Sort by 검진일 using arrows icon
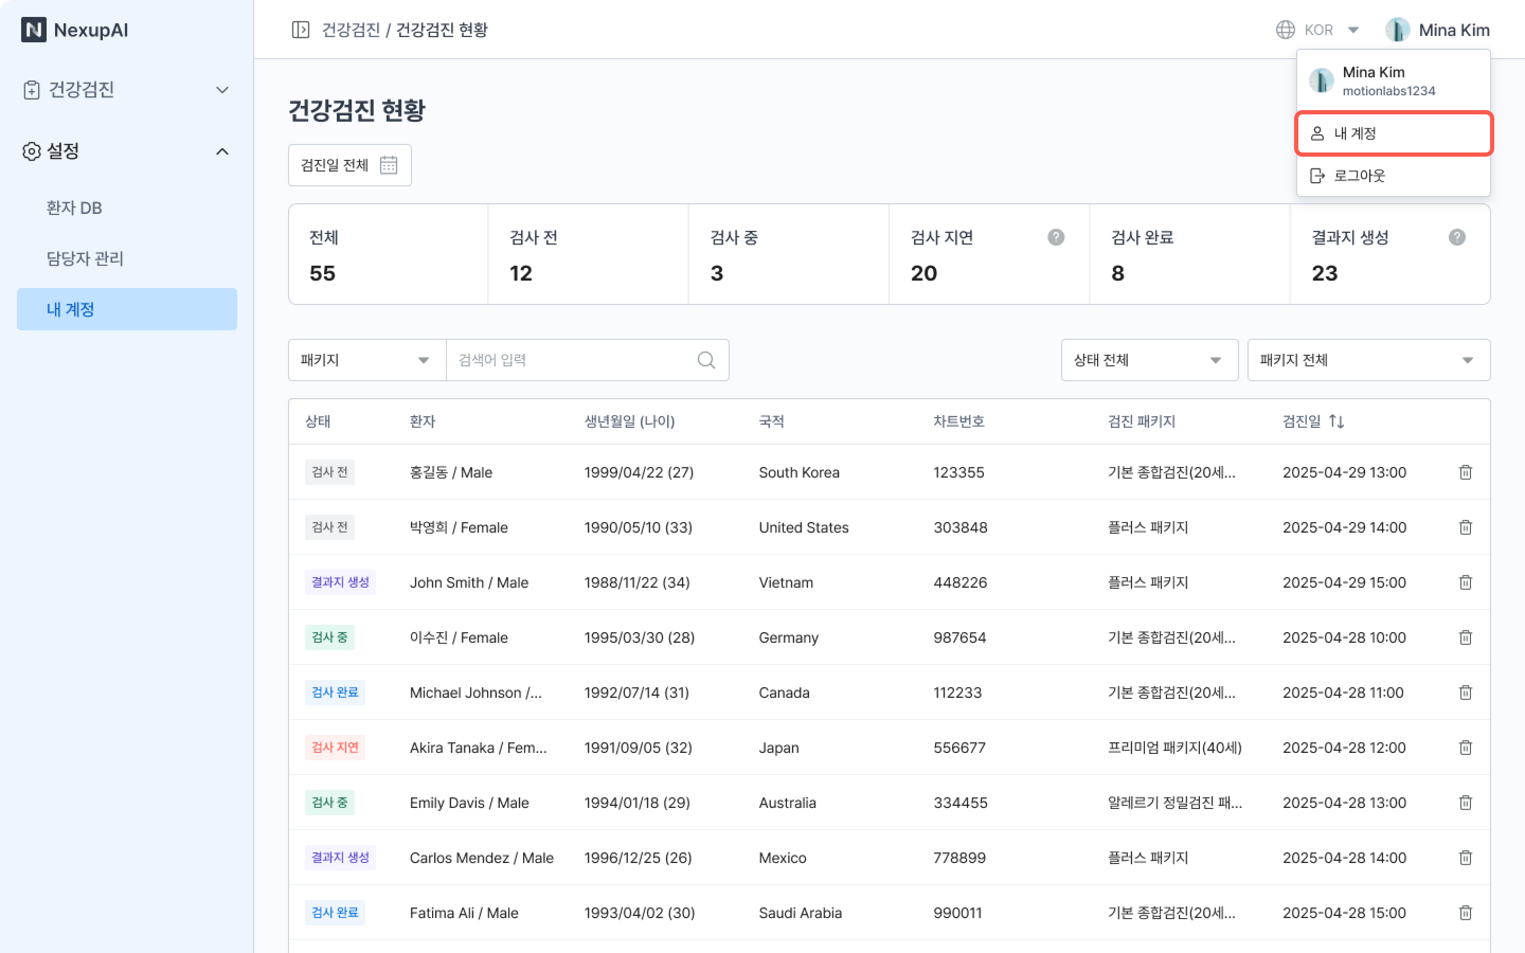Viewport: 1525px width, 953px height. pos(1336,421)
